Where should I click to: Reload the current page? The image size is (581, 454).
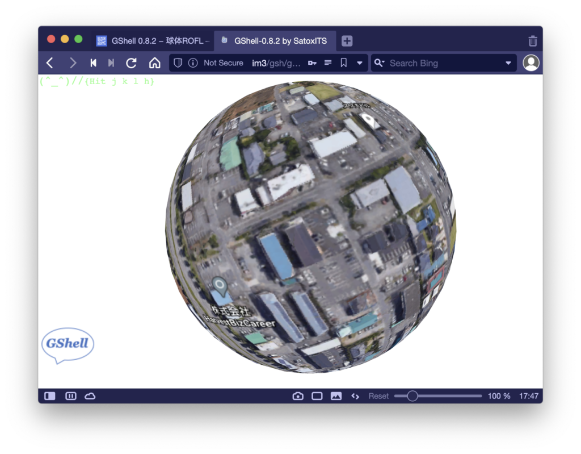pos(131,63)
